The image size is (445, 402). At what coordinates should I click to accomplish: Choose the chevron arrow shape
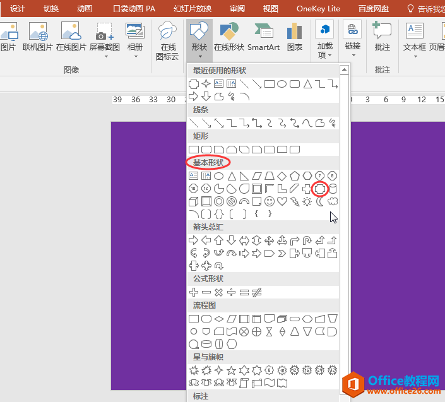(282, 253)
